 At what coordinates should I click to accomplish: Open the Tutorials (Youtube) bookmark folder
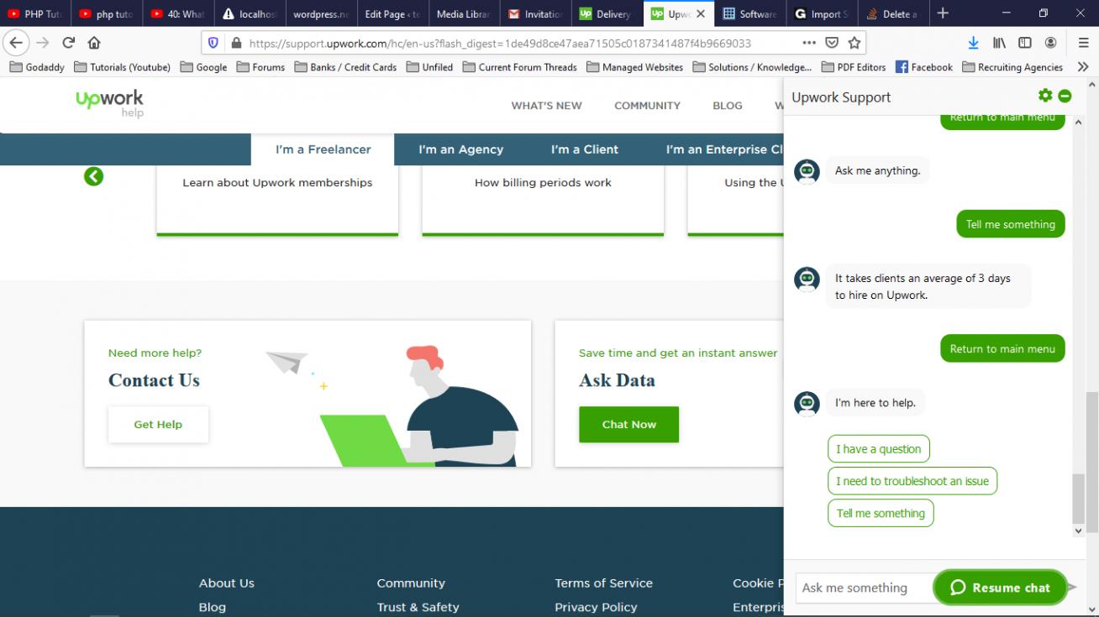click(x=122, y=67)
